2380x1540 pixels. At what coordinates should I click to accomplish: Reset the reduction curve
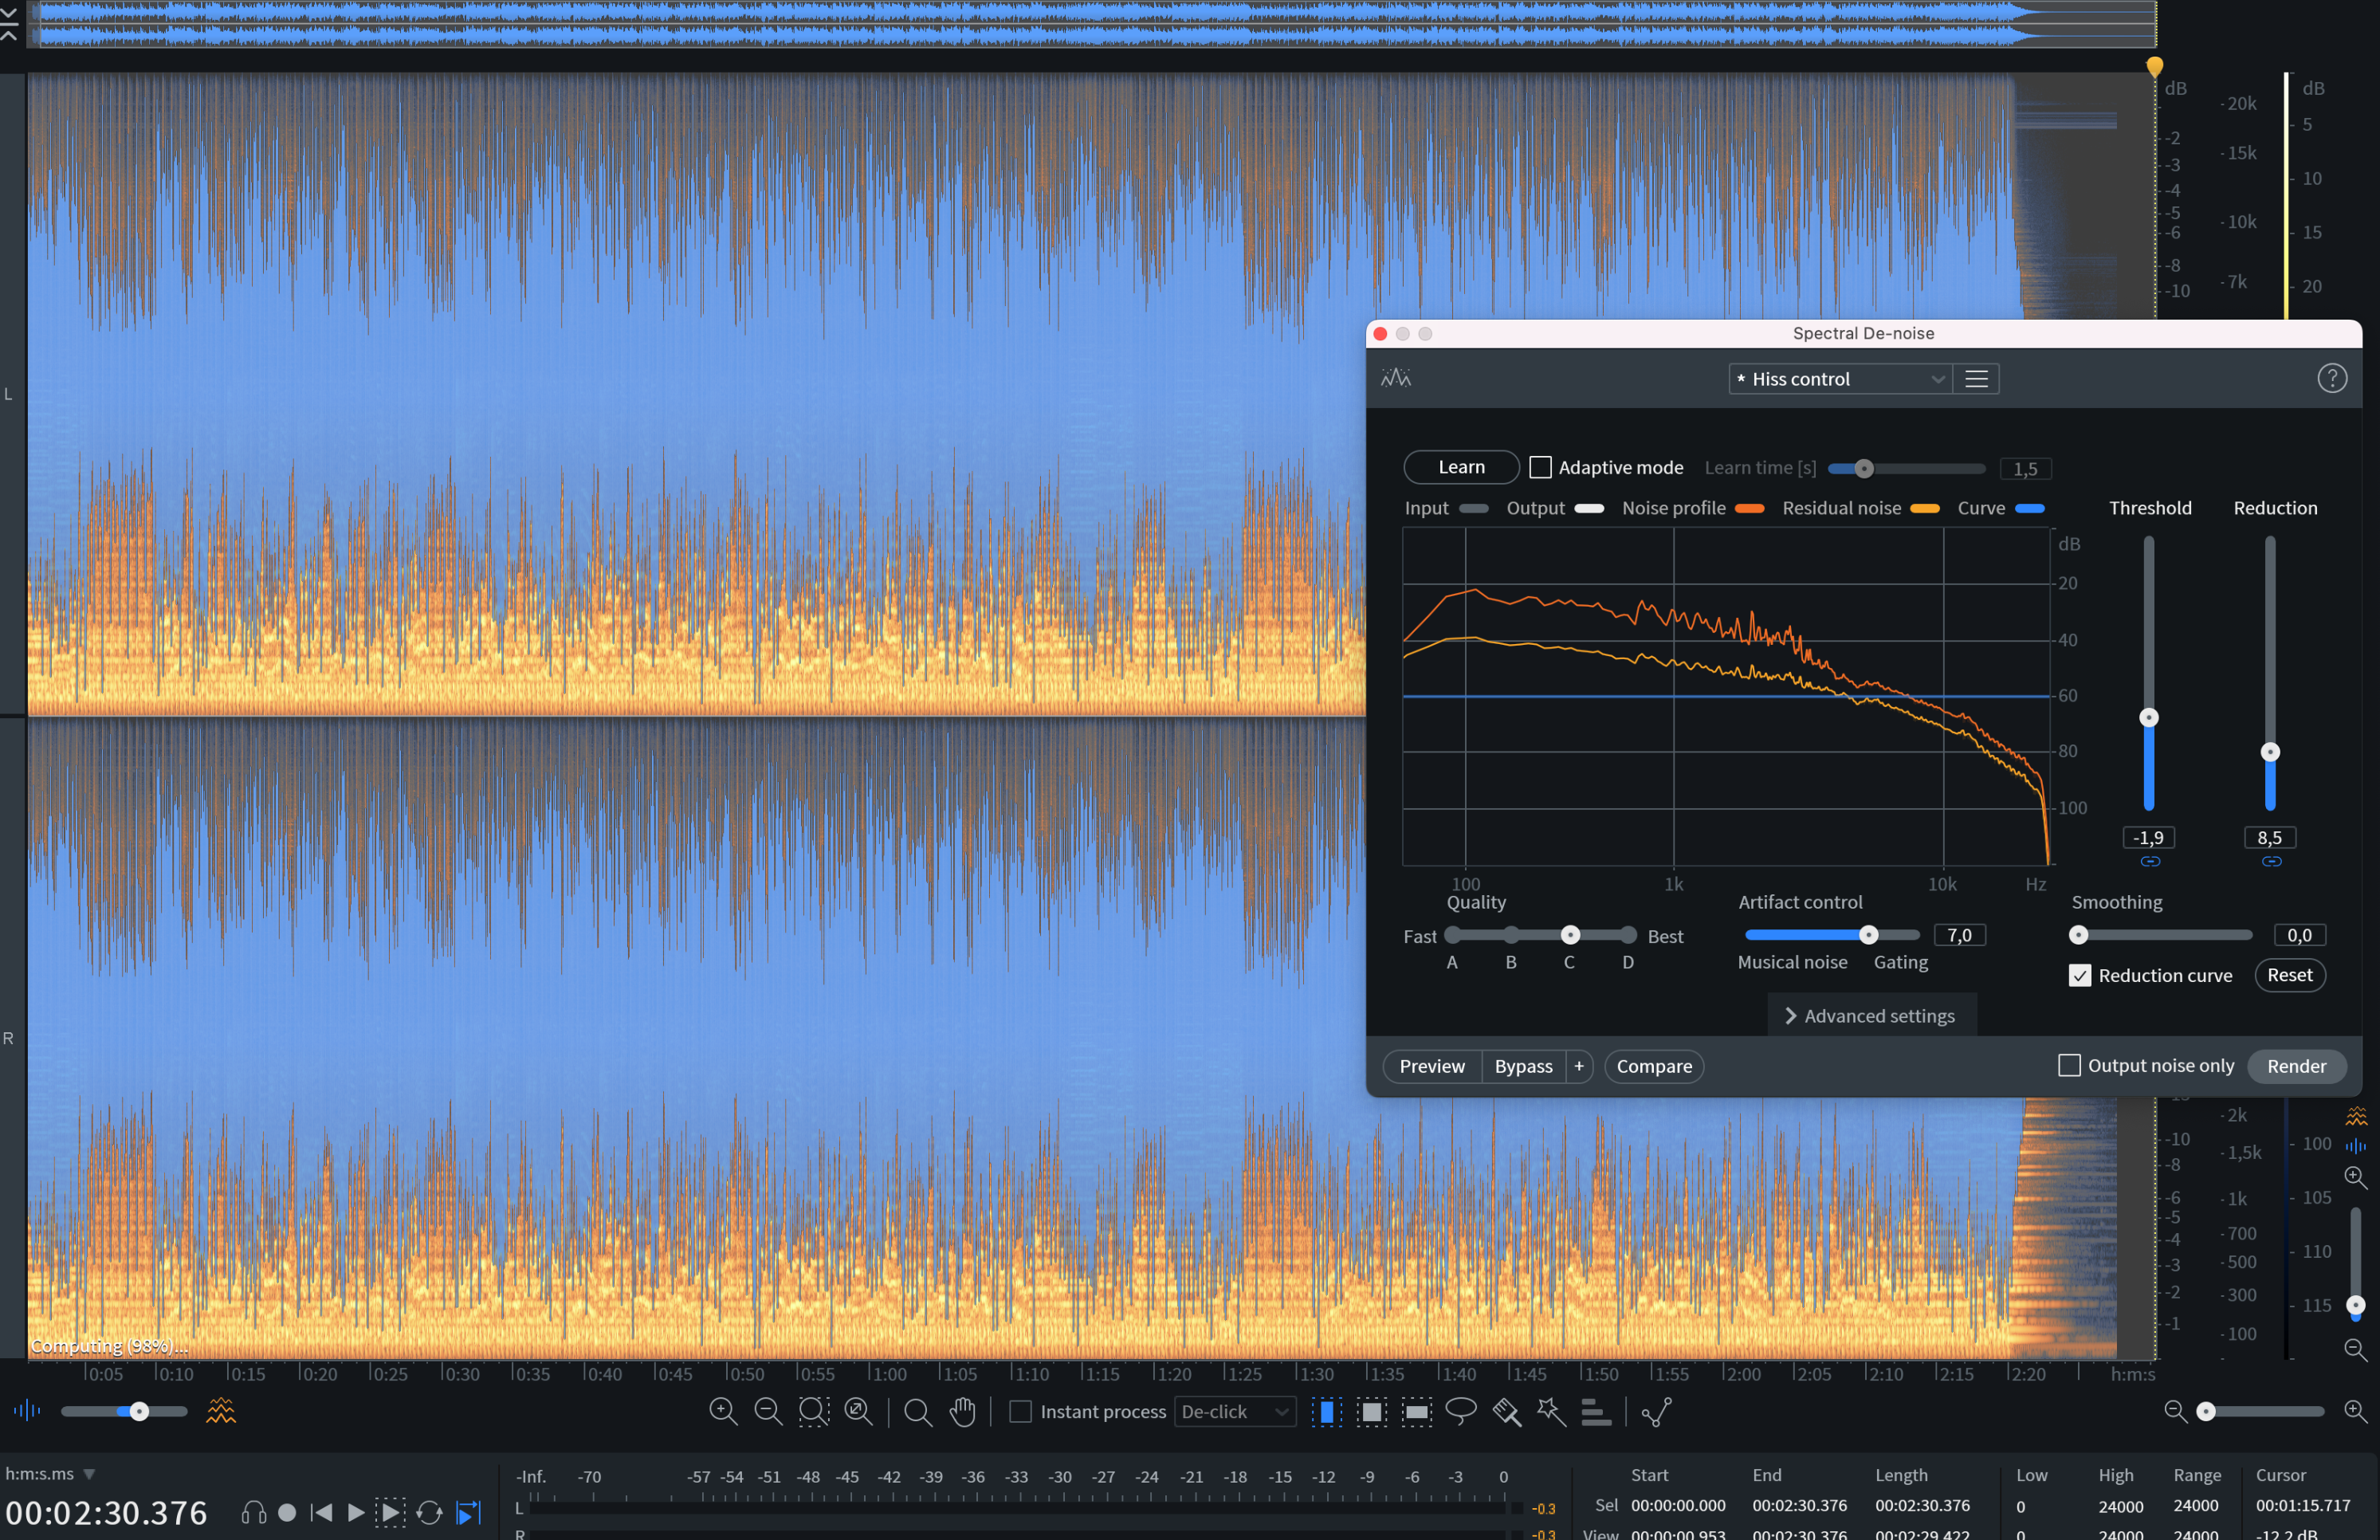tap(2289, 975)
